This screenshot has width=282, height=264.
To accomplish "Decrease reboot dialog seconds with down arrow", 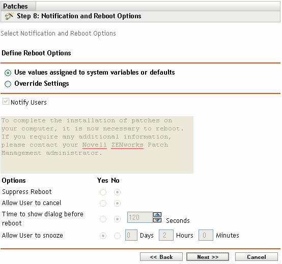I will coord(157,220).
